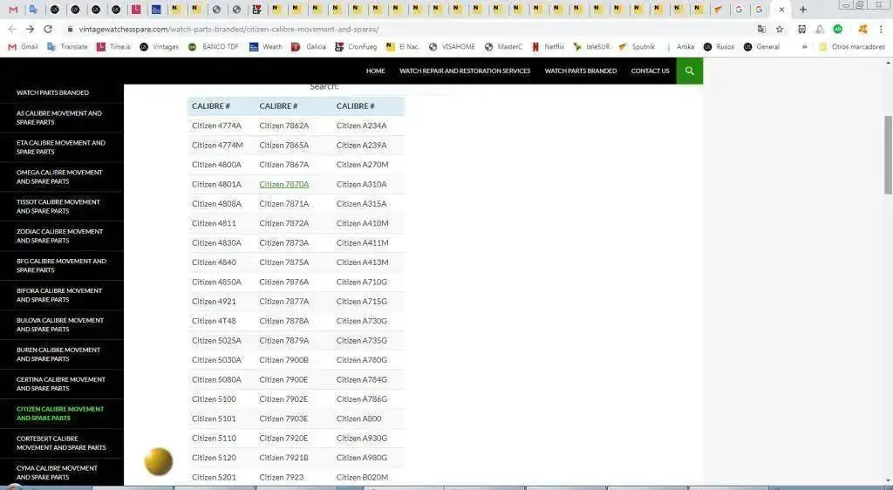Click the yellow ball floating icon
This screenshot has height=490, width=893.
(159, 461)
